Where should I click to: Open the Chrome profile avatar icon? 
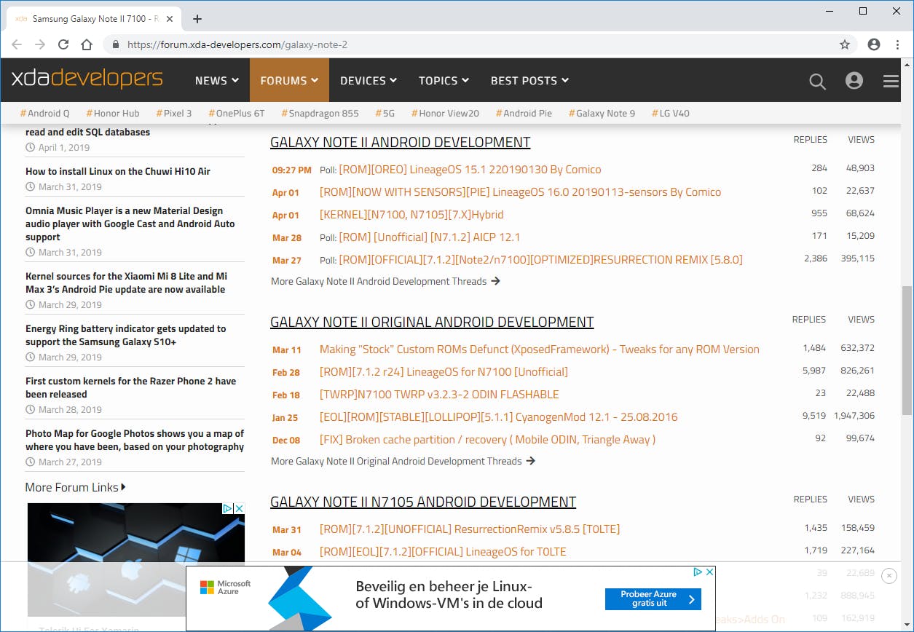coord(874,44)
